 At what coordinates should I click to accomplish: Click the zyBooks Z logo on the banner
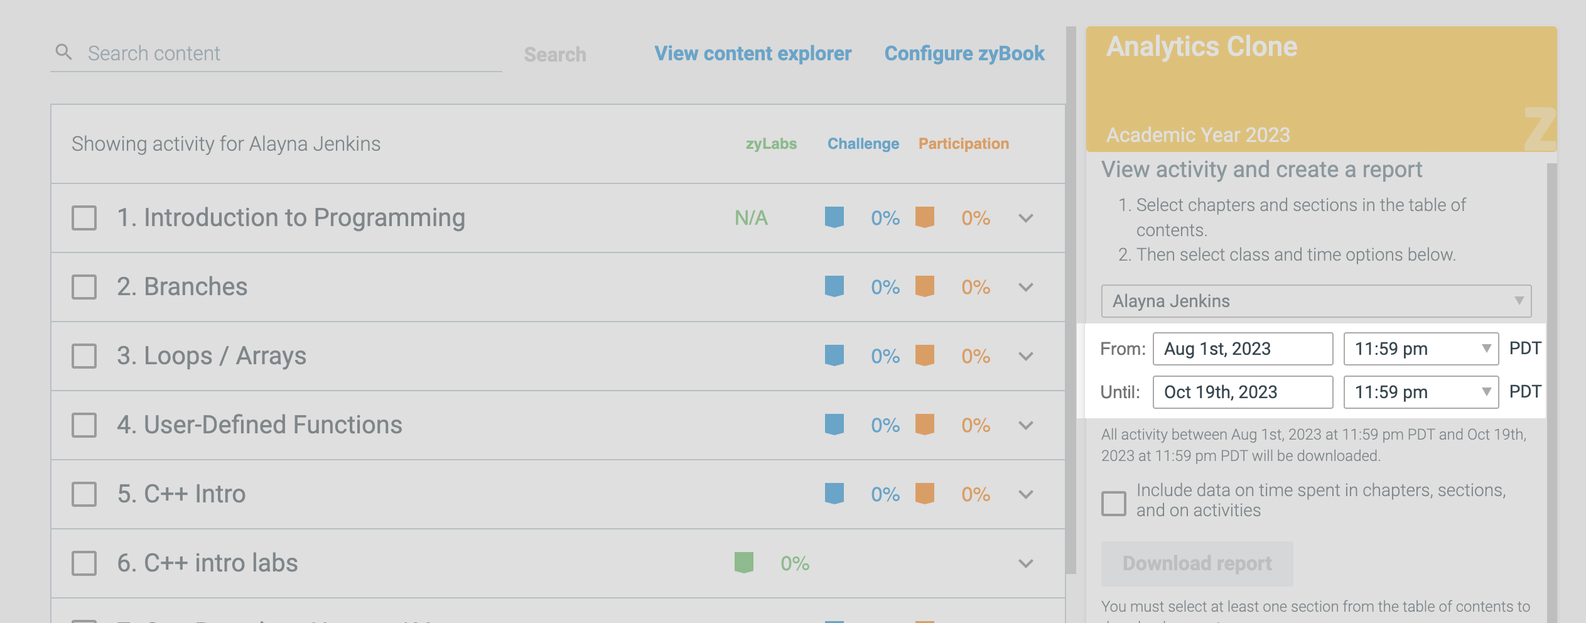[1540, 128]
